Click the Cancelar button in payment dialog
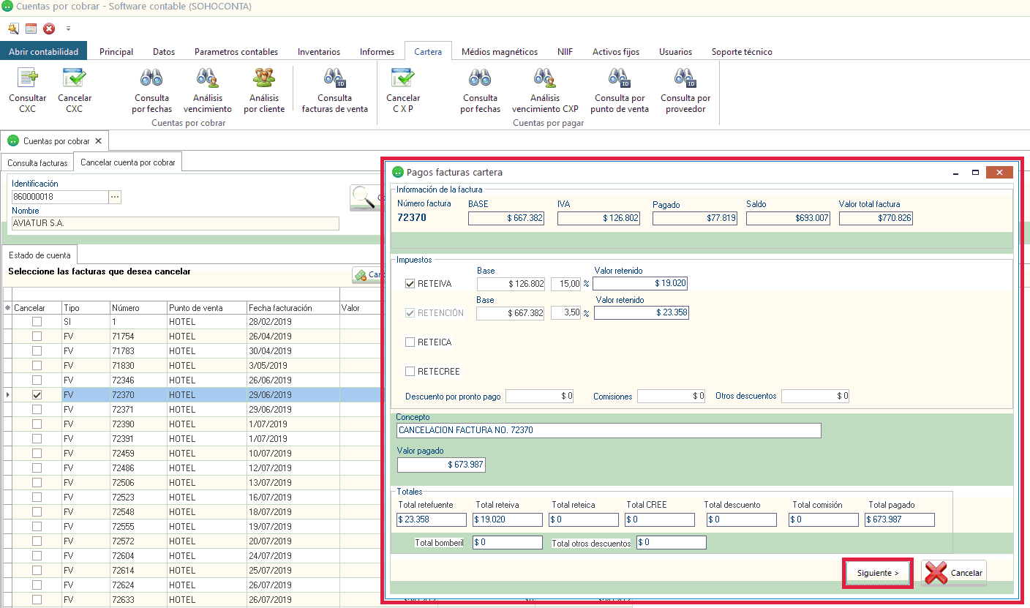Image resolution: width=1030 pixels, height=608 pixels. pos(955,573)
